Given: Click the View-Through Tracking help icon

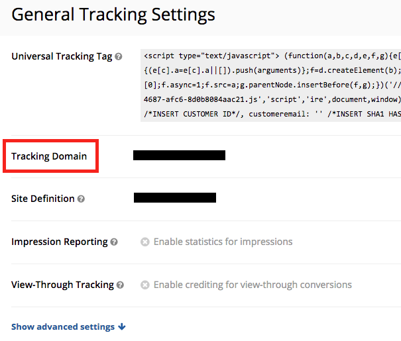Looking at the screenshot, I should click(x=120, y=285).
